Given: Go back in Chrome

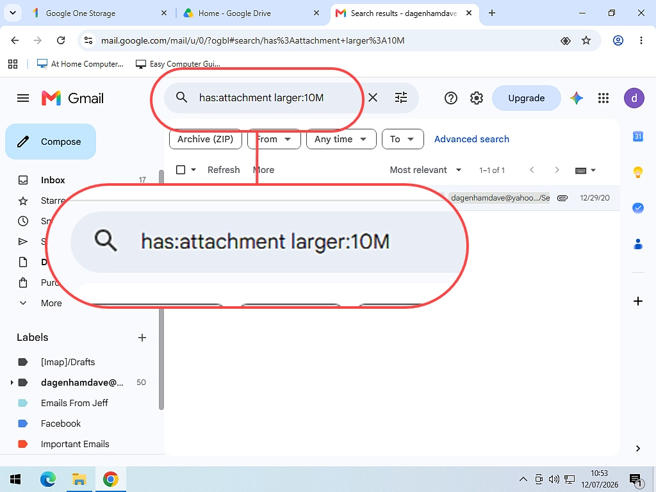Looking at the screenshot, I should click(x=15, y=40).
